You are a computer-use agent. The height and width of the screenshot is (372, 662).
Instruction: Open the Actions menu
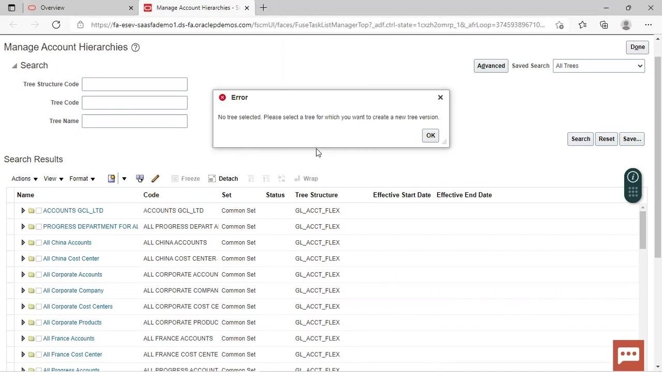click(x=24, y=179)
